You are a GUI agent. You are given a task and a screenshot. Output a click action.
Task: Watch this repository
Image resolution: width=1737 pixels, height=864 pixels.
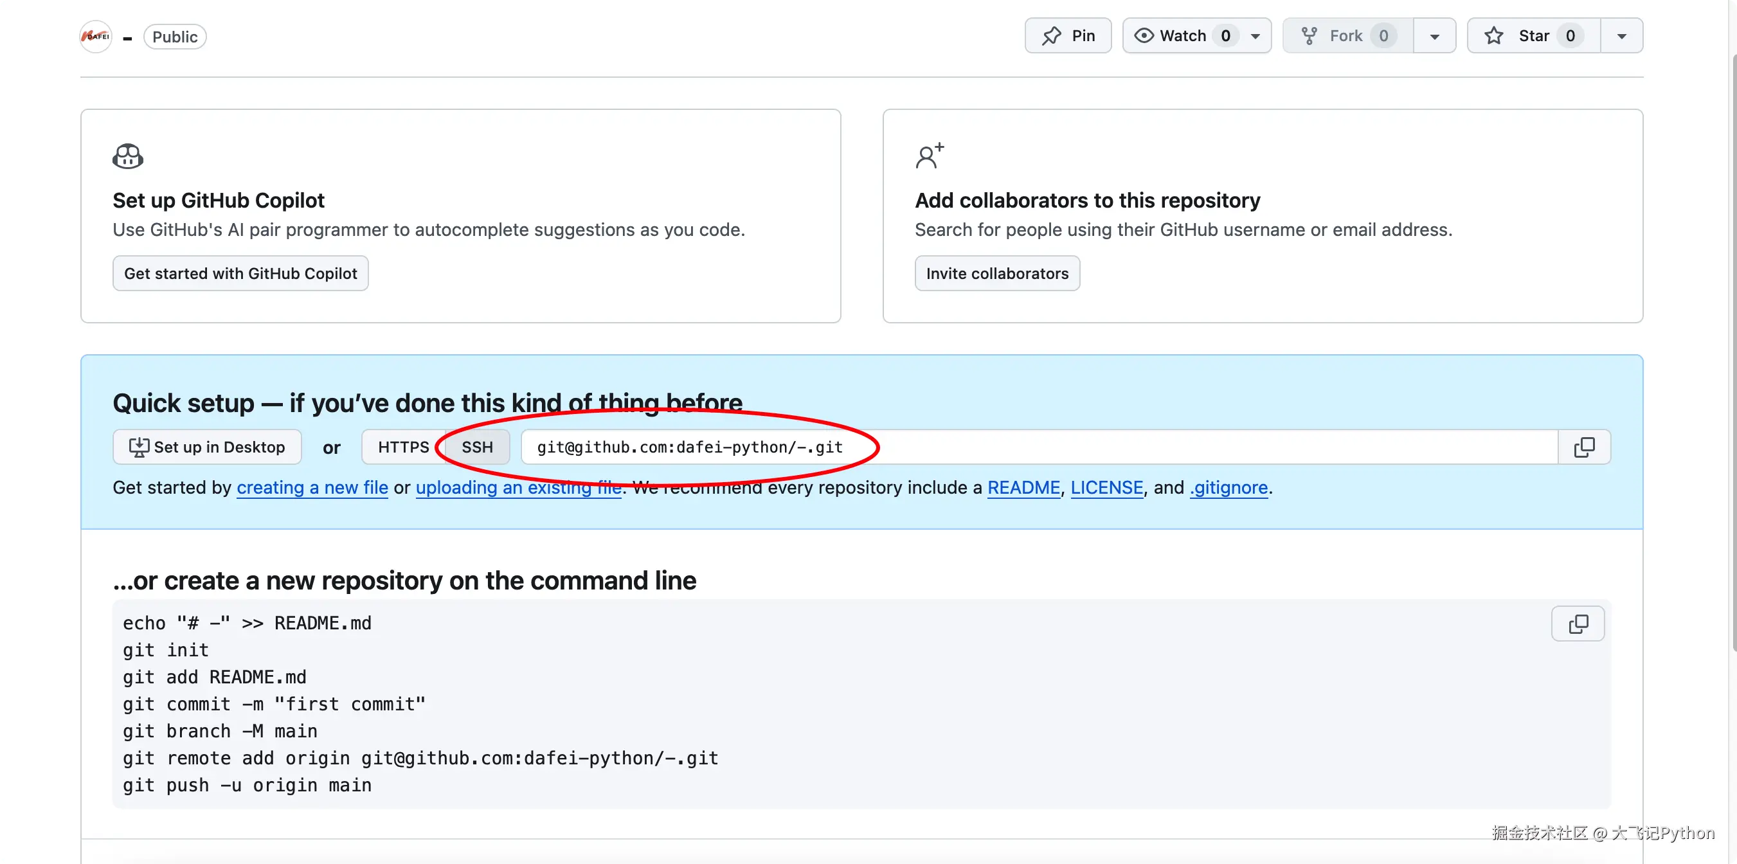(x=1182, y=36)
